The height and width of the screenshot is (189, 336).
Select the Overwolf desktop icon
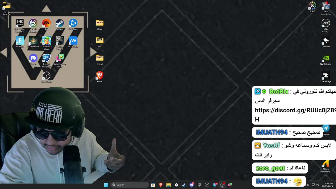[326, 42]
